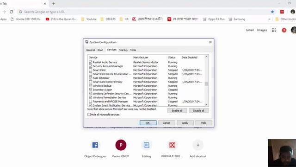Image resolution: width=296 pixels, height=167 pixels.
Task: Uncheck the Secondary Logon checkbox
Action: (91, 90)
